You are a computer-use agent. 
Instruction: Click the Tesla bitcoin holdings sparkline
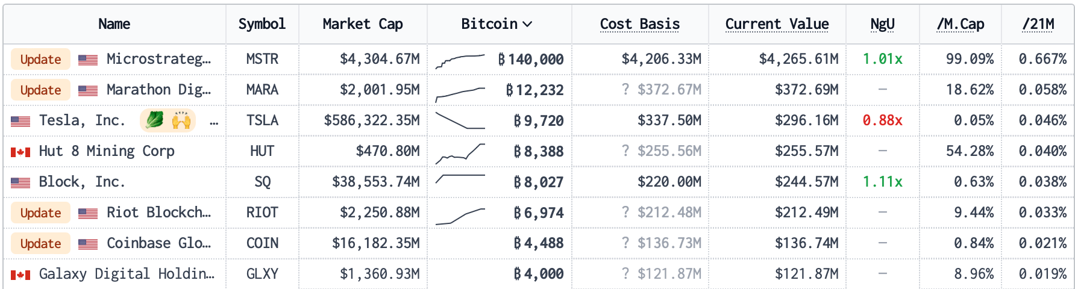coord(460,121)
